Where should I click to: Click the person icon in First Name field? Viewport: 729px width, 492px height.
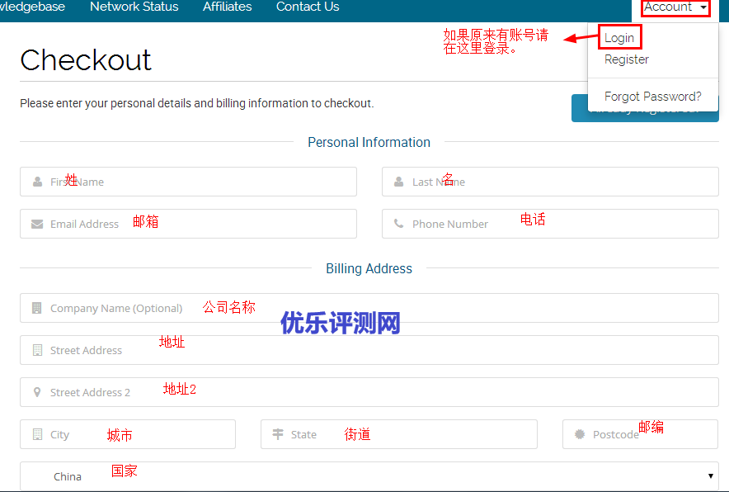click(38, 182)
